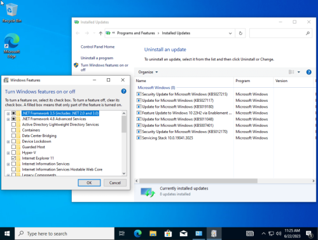
Task: Click OK in Windows Features dialog
Action: [x=89, y=183]
